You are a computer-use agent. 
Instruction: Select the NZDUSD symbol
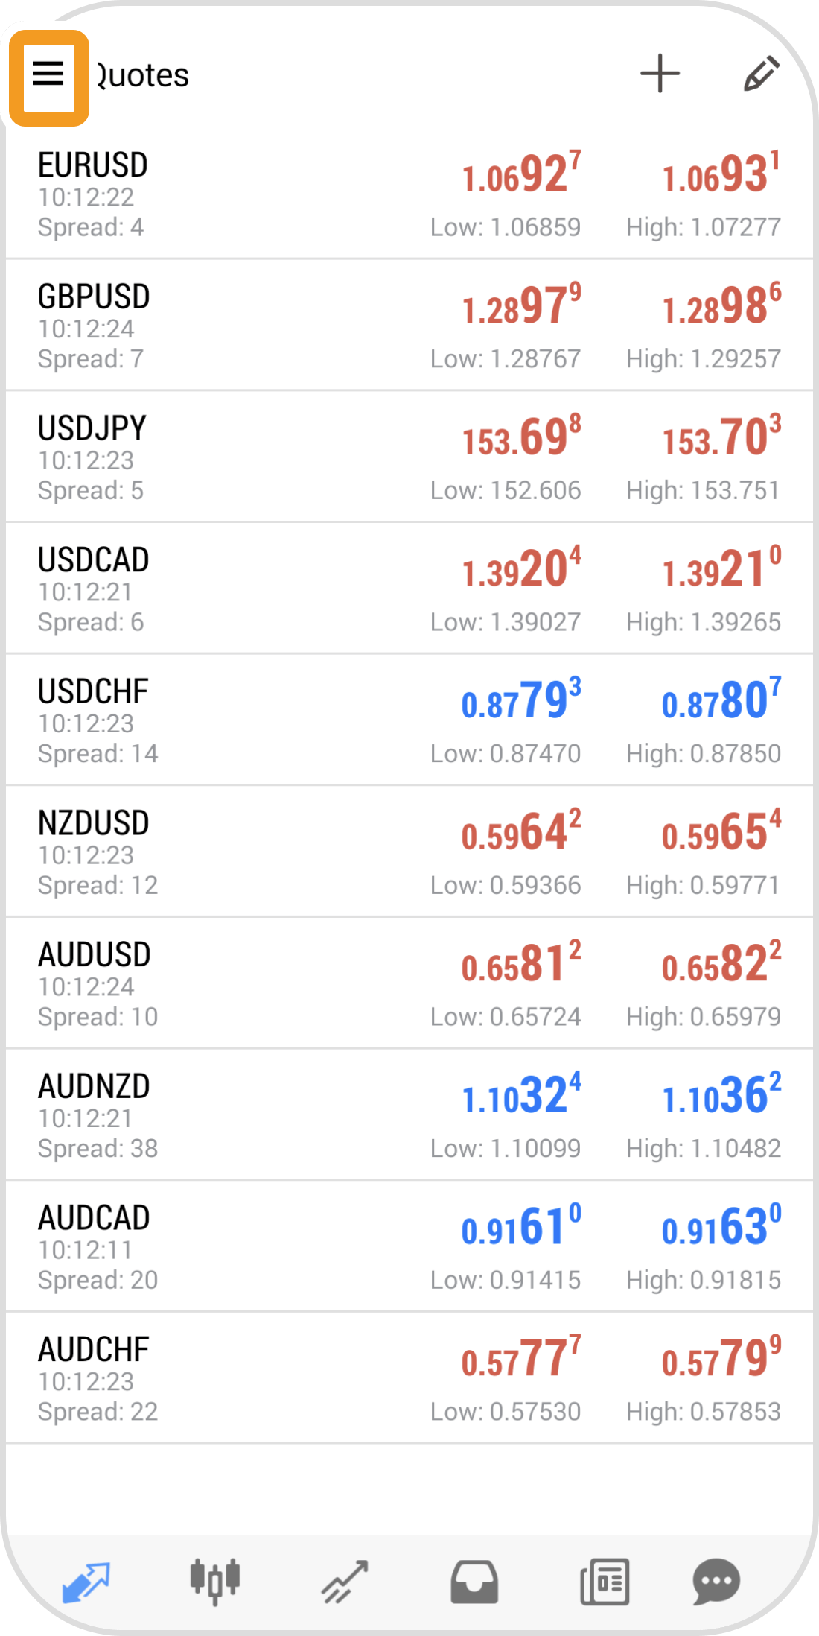point(95,823)
